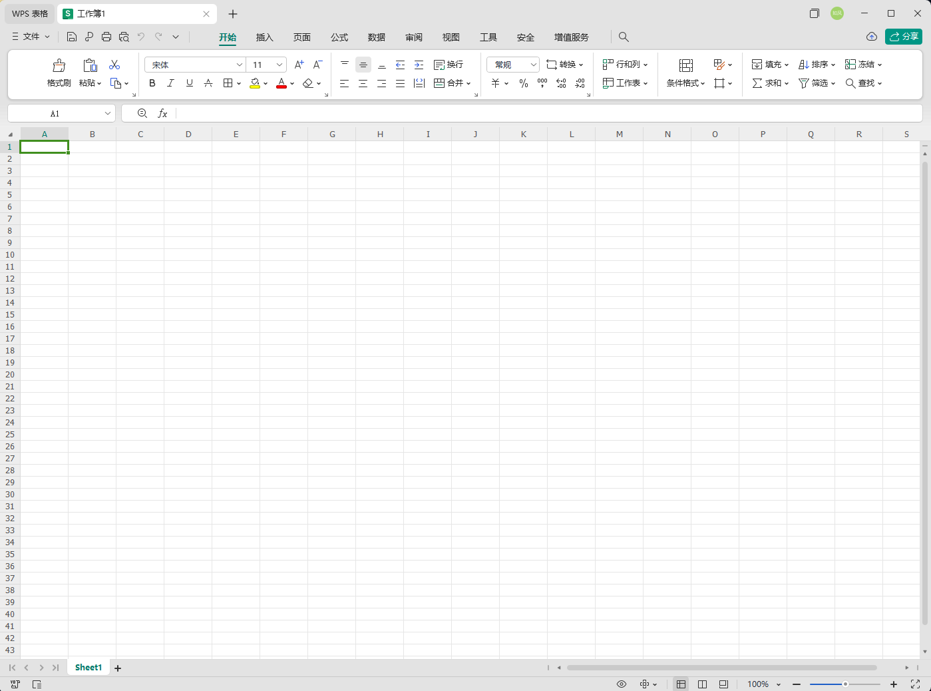The image size is (931, 691).
Task: Click the search magnifier icon beside ribbon tabs
Action: tap(624, 37)
